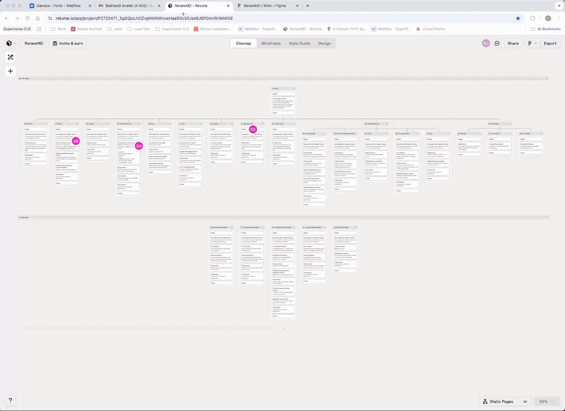Open the Style Guide tab
Viewport: 565px width, 411px height.
[x=299, y=43]
